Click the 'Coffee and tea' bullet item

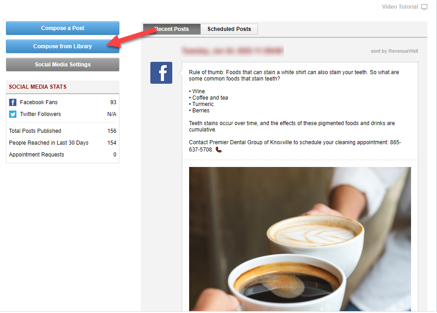tap(208, 98)
